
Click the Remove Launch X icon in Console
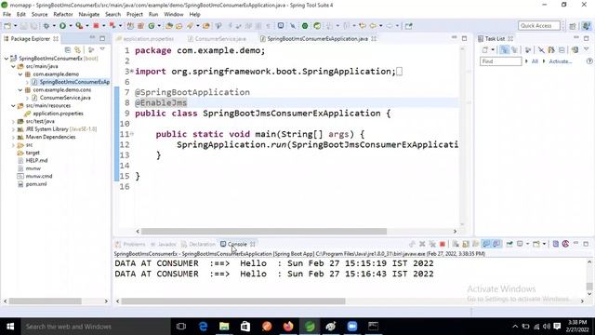(422, 244)
